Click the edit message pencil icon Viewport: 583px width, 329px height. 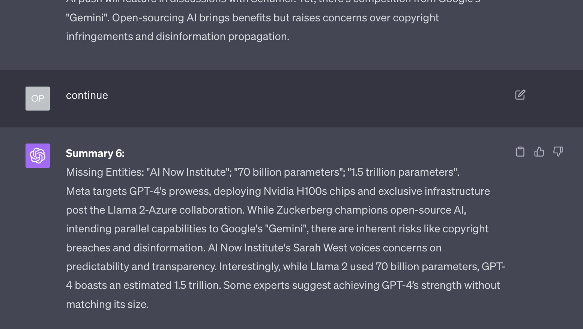[x=520, y=95]
